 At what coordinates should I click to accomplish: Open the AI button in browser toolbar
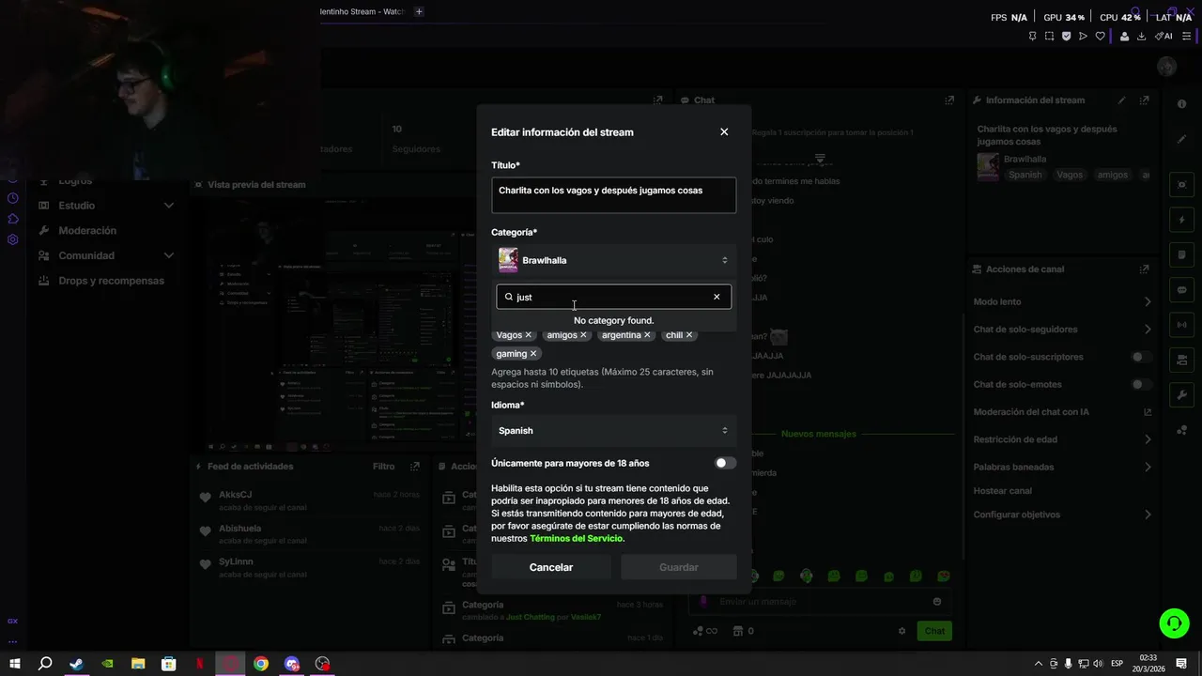[x=1163, y=37]
